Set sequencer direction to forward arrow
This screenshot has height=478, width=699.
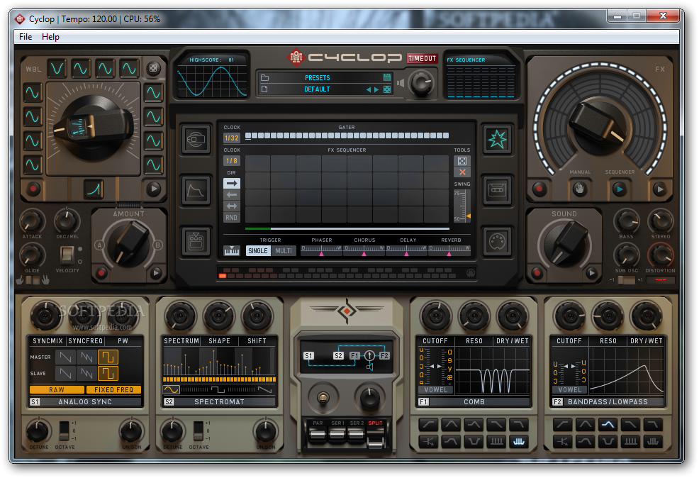click(231, 183)
